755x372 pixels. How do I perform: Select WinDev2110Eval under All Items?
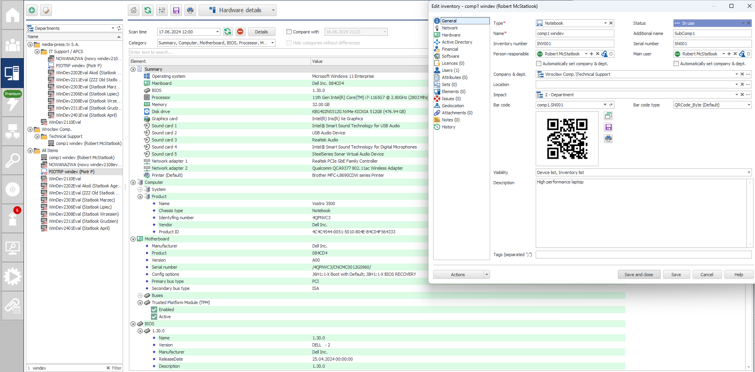pyautogui.click(x=65, y=179)
